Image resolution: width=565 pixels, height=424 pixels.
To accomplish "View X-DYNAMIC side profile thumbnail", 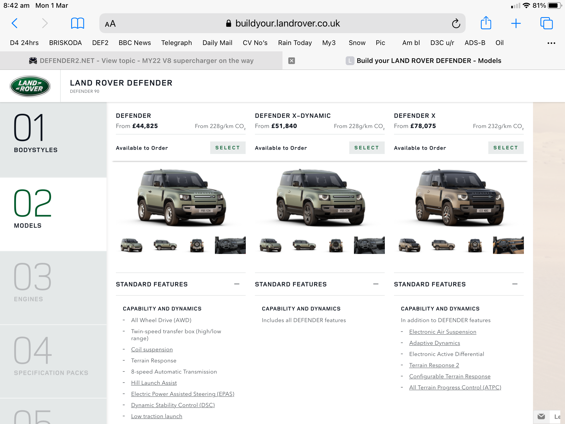I will click(304, 245).
